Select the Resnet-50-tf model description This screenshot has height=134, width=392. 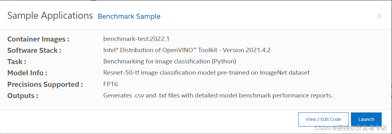(206, 73)
